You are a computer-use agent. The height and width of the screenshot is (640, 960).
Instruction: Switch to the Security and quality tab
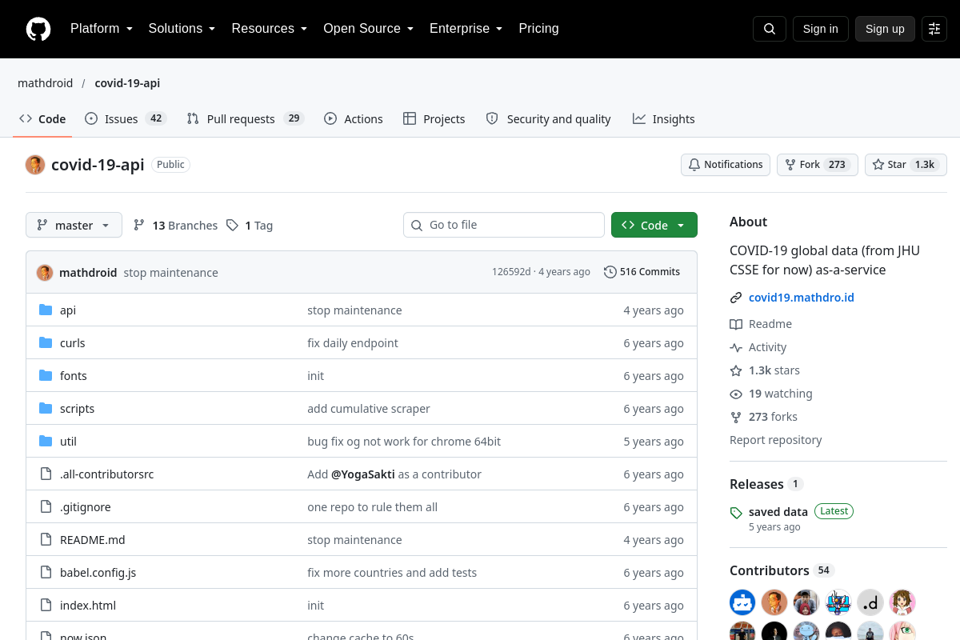549,118
